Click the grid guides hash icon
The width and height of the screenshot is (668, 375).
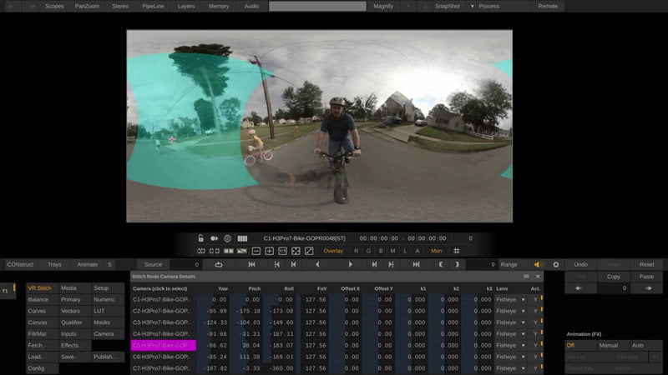[x=456, y=252]
